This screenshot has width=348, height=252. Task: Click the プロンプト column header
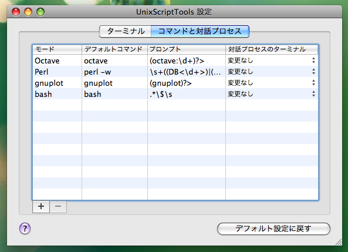pos(187,49)
